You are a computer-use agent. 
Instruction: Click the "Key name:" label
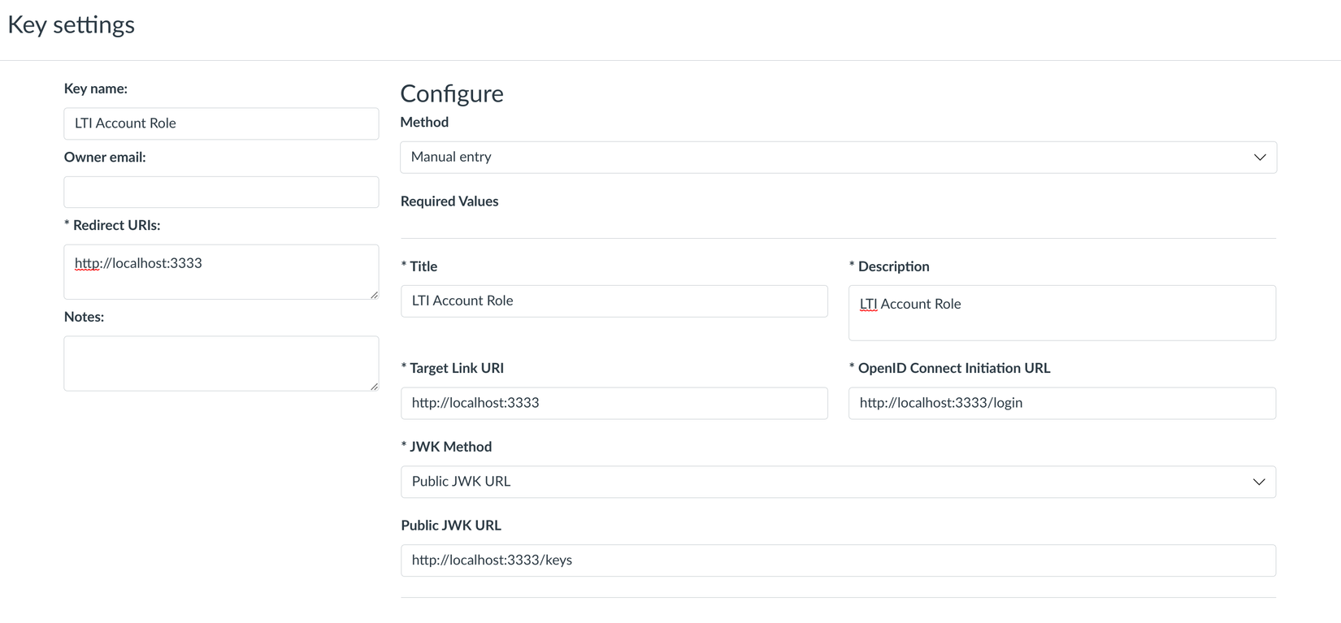pos(96,89)
